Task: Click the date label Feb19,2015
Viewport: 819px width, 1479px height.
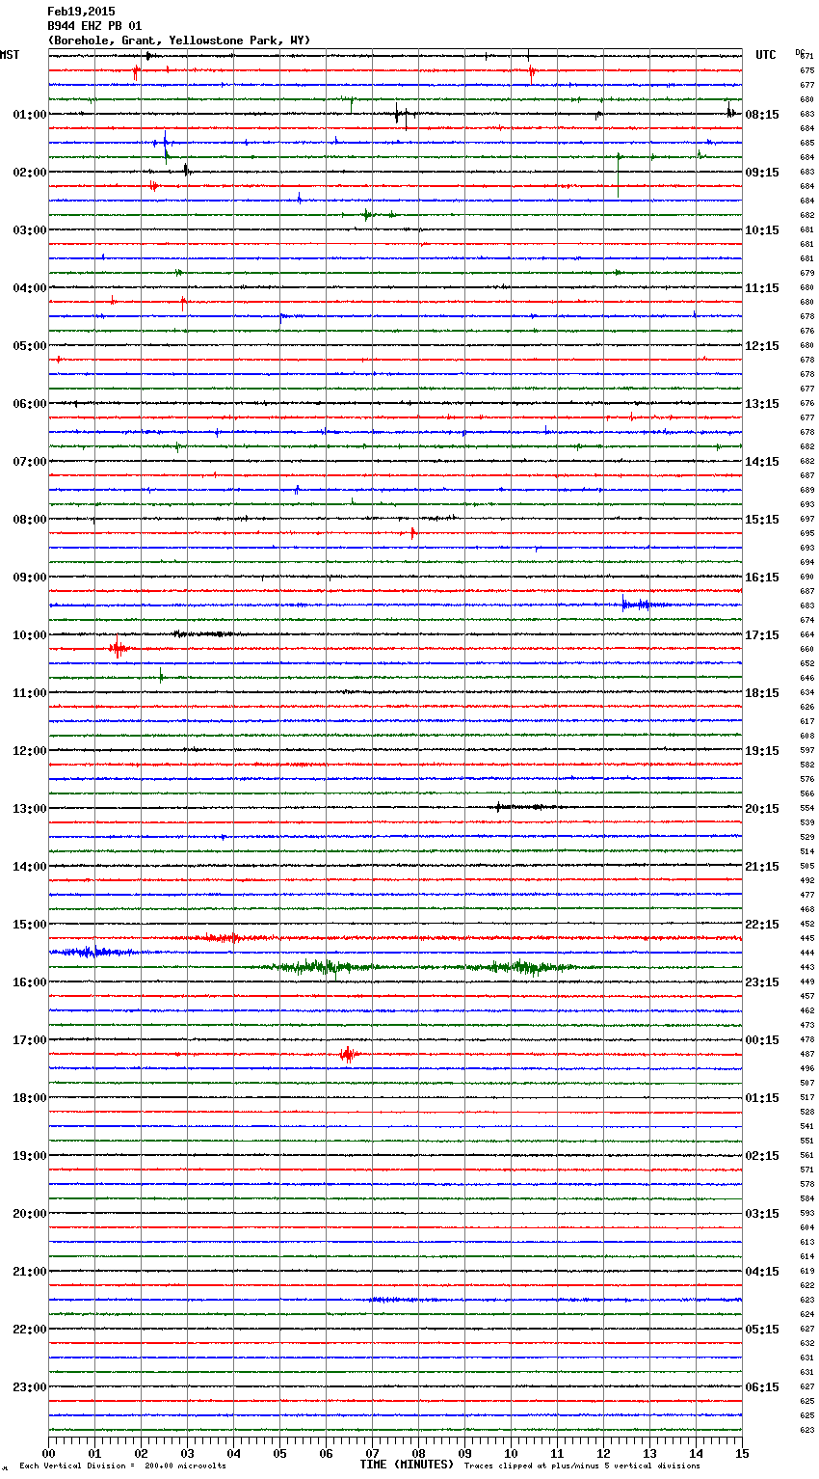Action: 81,12
